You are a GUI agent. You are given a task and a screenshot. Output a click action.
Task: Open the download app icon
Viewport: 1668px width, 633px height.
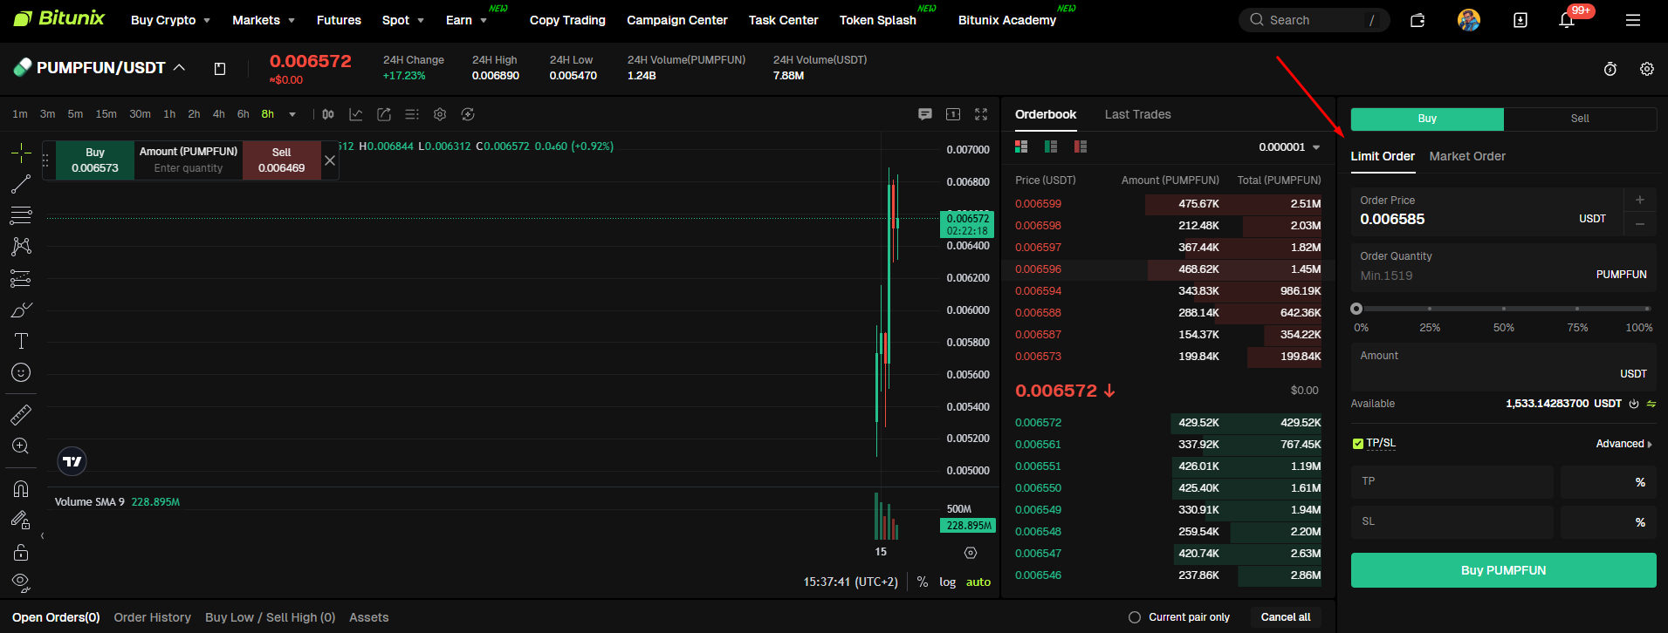1520,20
